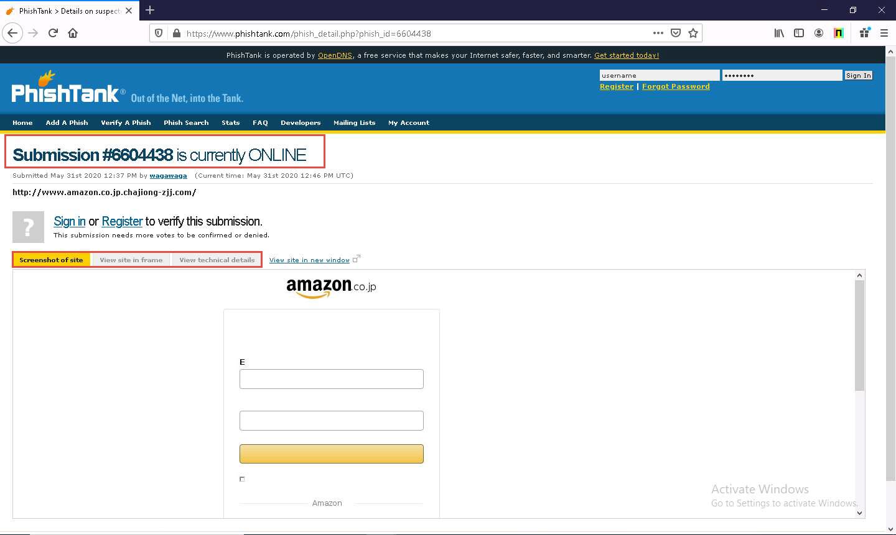The image size is (896, 535).
Task: Save page to Pocket icon
Action: [x=676, y=33]
